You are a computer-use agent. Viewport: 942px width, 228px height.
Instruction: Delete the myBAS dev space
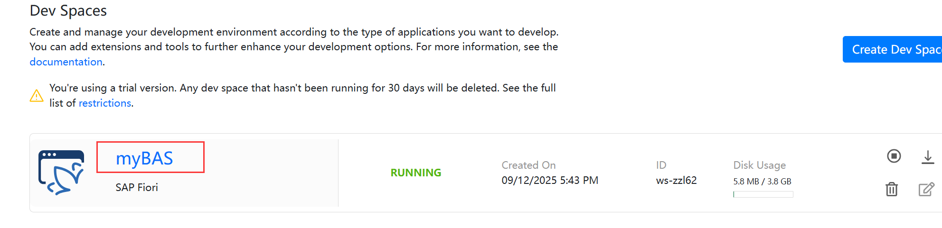coord(892,189)
